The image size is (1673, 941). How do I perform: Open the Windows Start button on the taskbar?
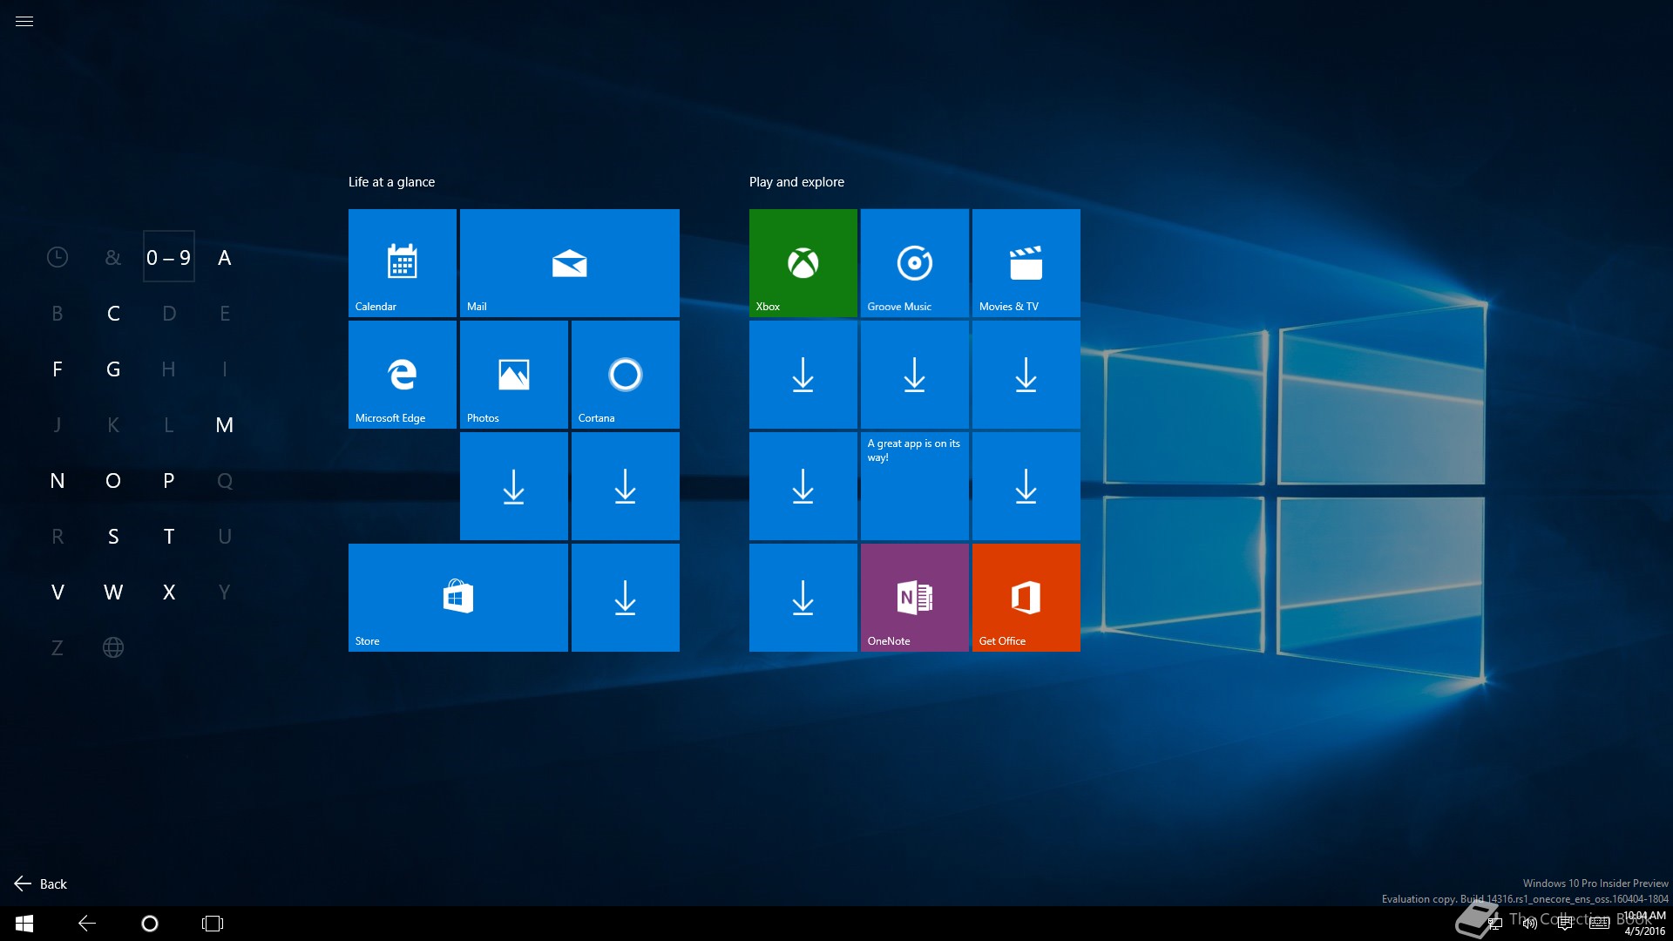click(x=24, y=924)
